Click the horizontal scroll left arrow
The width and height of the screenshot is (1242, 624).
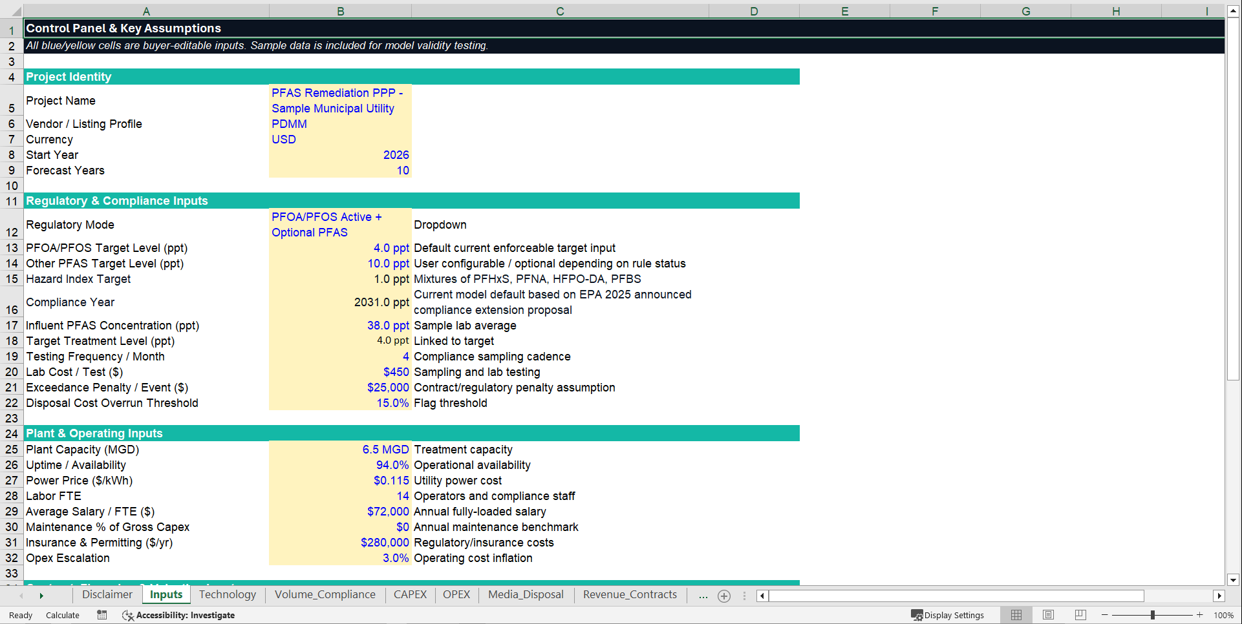(762, 596)
